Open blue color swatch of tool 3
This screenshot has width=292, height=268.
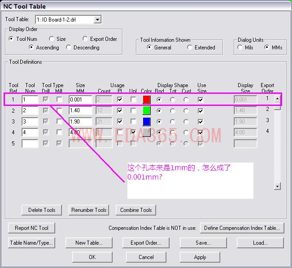click(x=147, y=122)
